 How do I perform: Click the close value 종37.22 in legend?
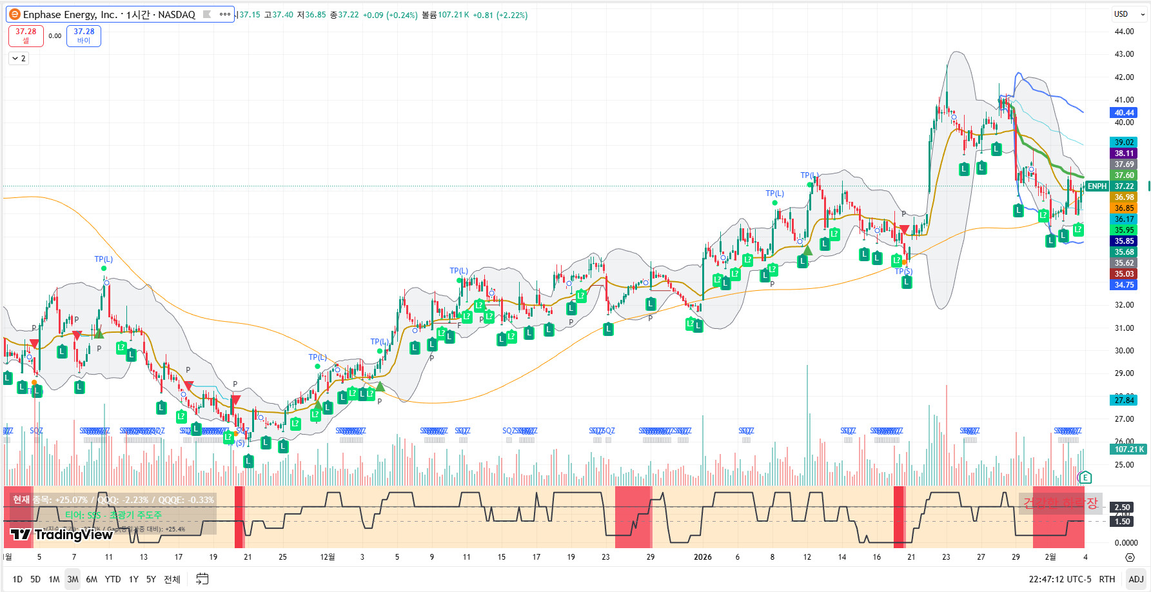tap(344, 15)
